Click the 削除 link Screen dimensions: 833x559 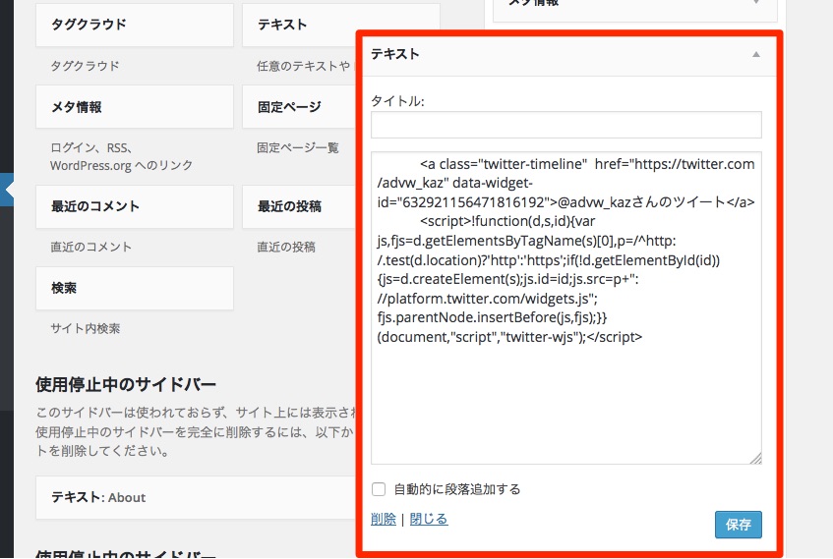point(384,519)
